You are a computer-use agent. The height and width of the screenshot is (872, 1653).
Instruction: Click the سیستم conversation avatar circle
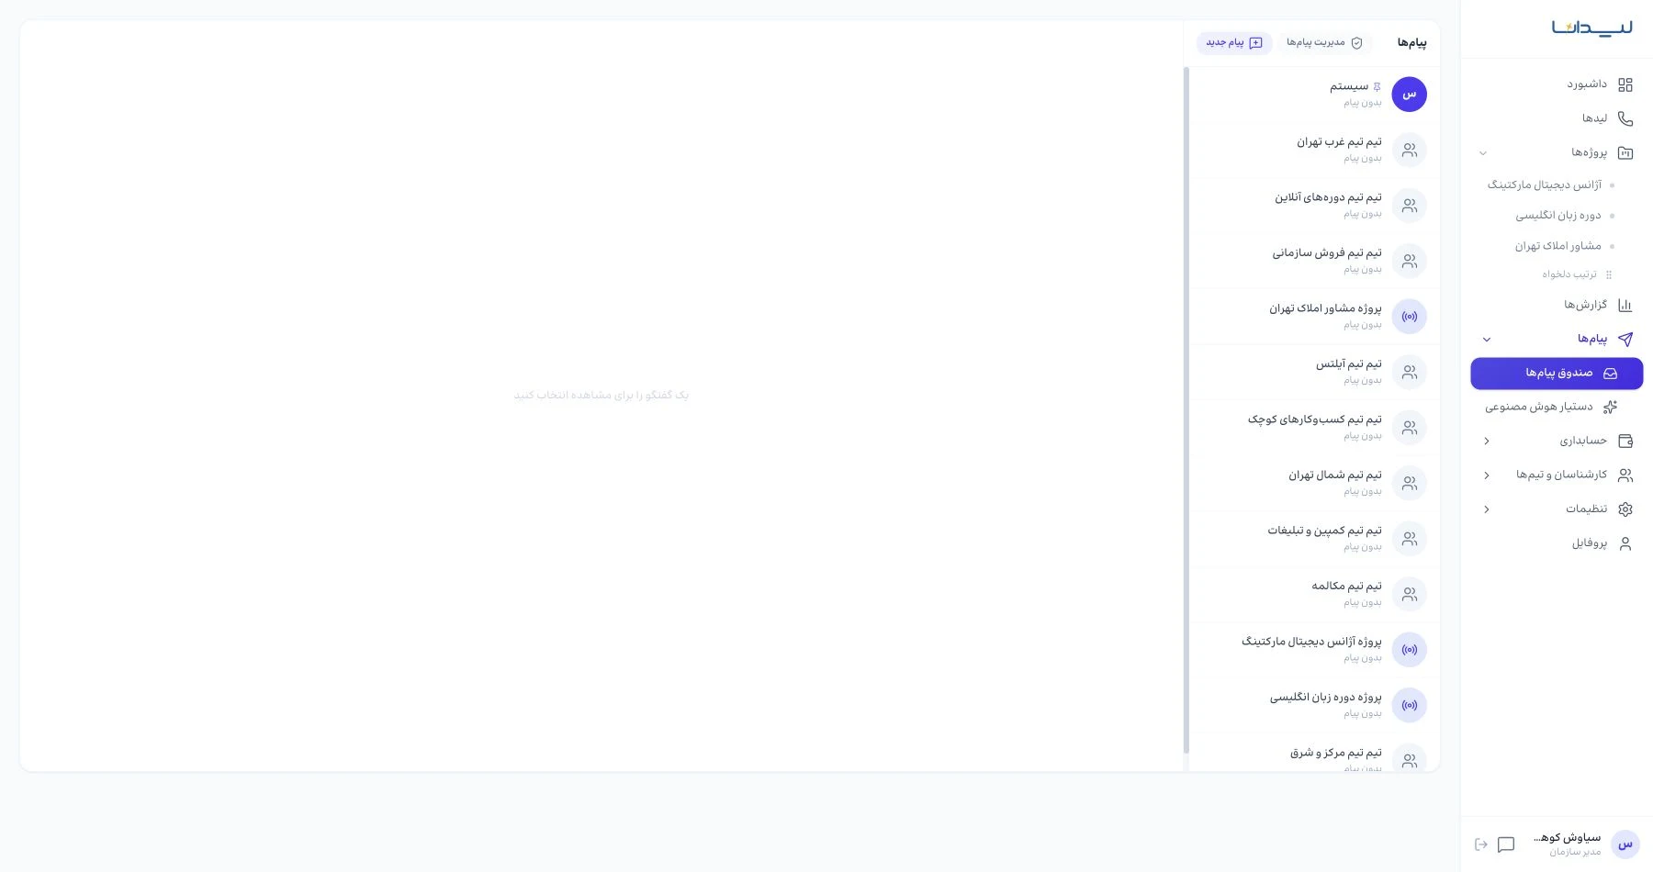click(1409, 95)
